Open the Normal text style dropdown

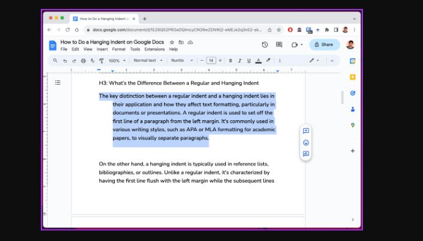pos(148,61)
